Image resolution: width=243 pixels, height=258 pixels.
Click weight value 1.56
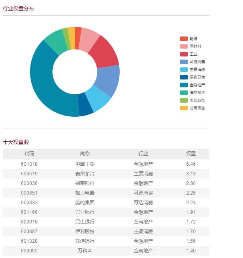(x=191, y=241)
